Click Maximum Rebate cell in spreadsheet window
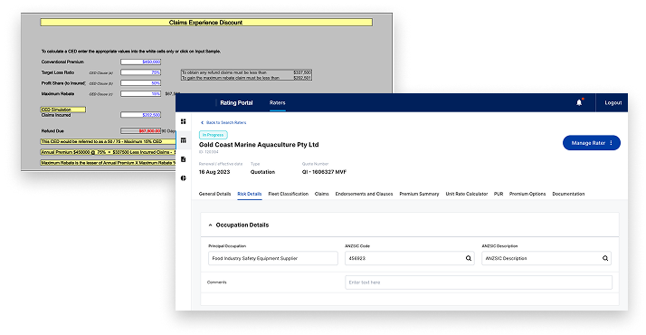The image size is (646, 335). [x=140, y=94]
